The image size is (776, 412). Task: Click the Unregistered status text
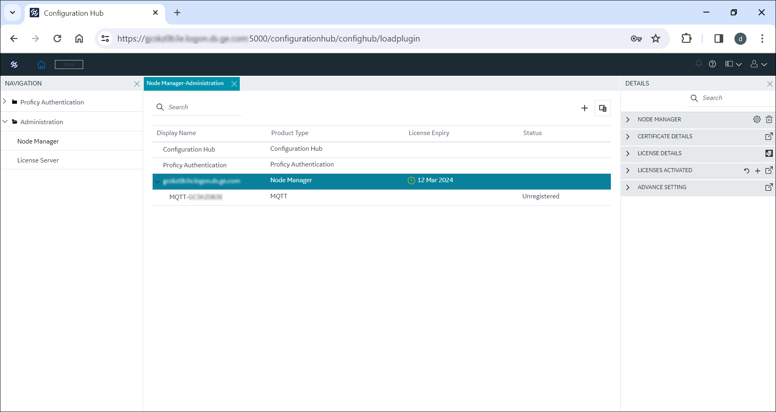coord(541,196)
